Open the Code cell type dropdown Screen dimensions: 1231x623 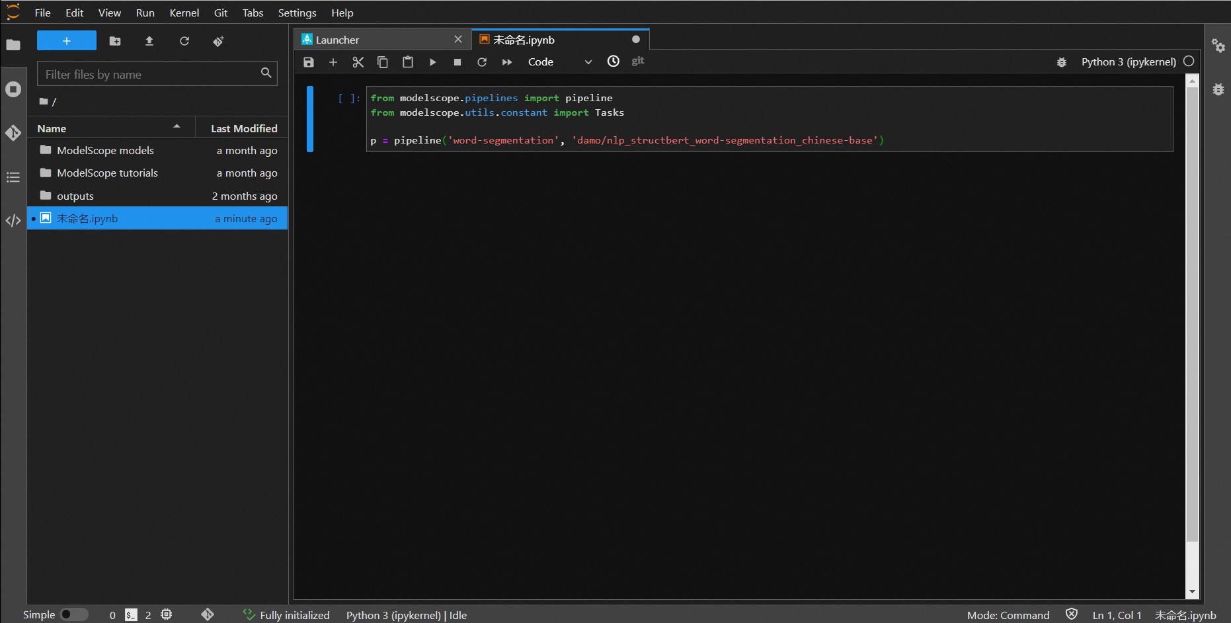[x=559, y=62]
